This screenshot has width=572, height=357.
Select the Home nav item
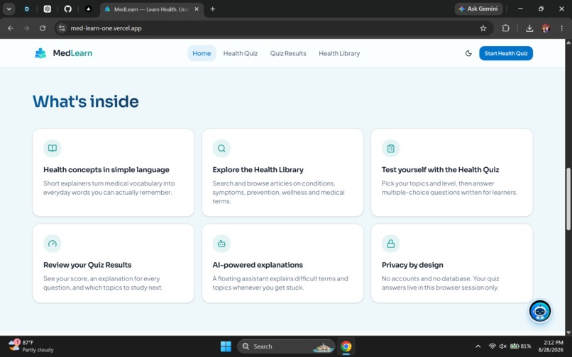[x=202, y=53]
